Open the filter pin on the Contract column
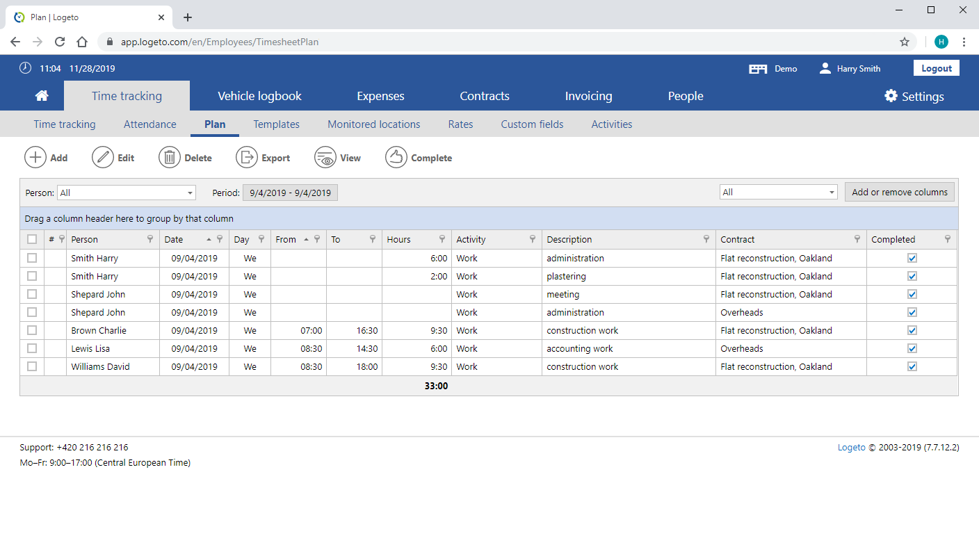Viewport: 979px width, 554px height. (857, 239)
